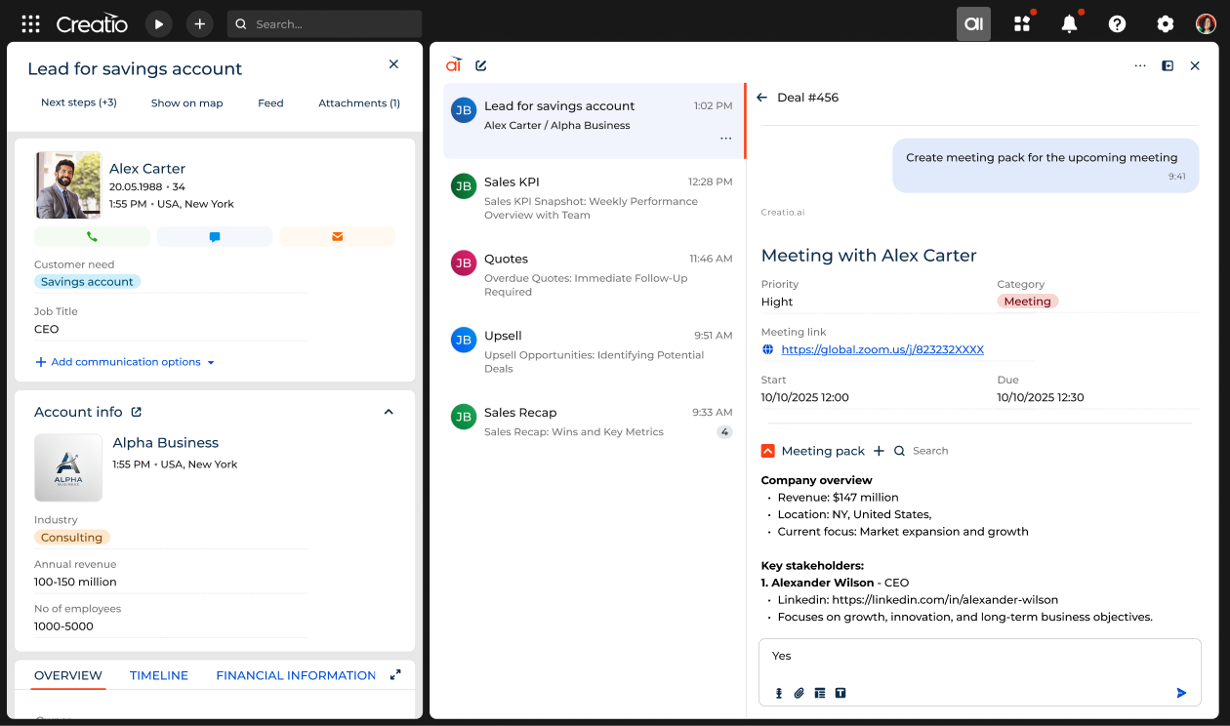The width and height of the screenshot is (1230, 726).
Task: Collapse the Account info section
Action: 389,412
